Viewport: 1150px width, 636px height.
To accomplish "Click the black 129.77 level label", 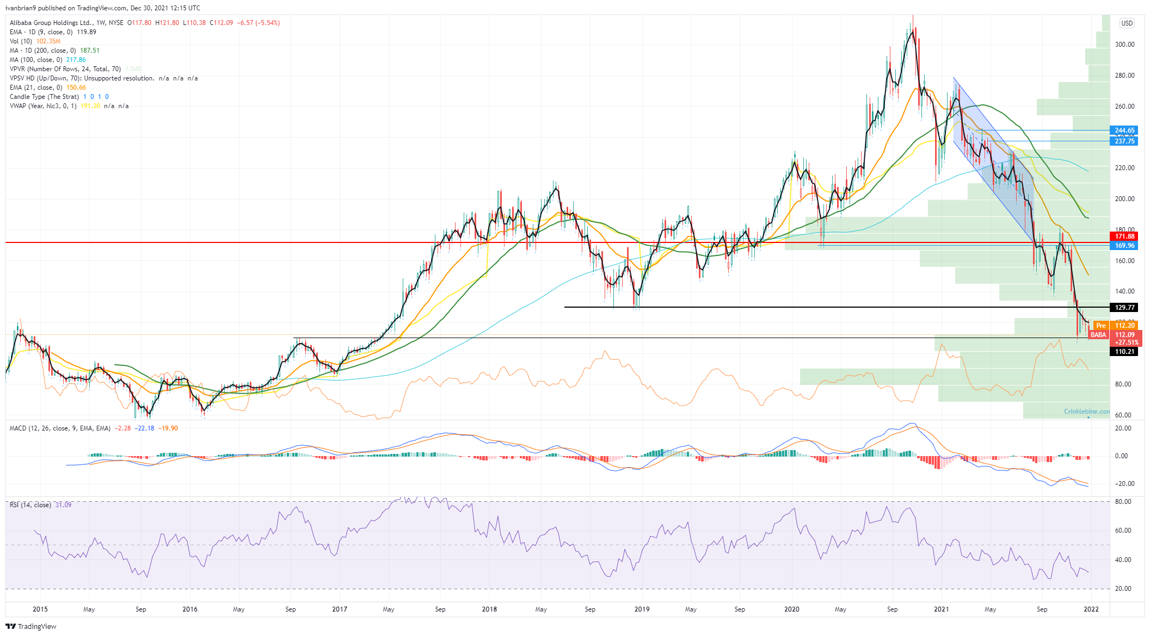I will (1124, 308).
